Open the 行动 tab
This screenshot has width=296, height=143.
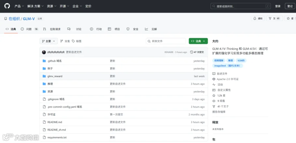point(96,29)
